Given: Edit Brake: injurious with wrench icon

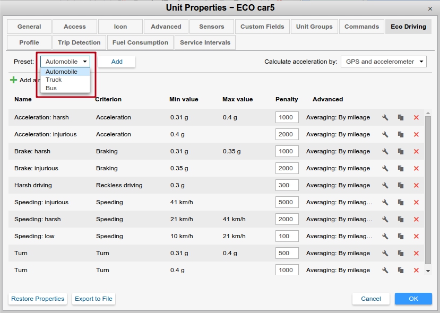Looking at the screenshot, I should pos(385,168).
